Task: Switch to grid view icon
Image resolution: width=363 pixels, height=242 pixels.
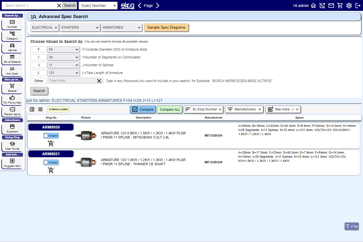Action: [x=40, y=109]
